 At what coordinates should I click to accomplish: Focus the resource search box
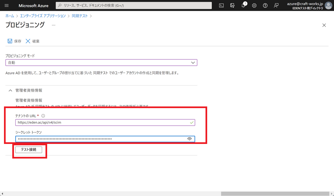point(134,6)
